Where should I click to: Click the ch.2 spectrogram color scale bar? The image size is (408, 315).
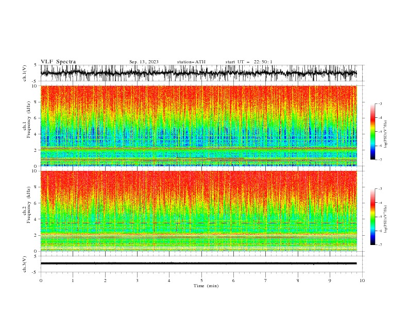pyautogui.click(x=373, y=217)
